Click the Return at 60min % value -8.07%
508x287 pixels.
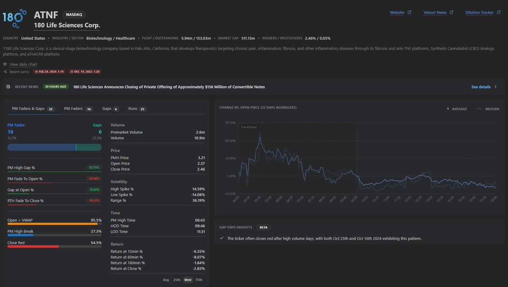click(x=199, y=257)
